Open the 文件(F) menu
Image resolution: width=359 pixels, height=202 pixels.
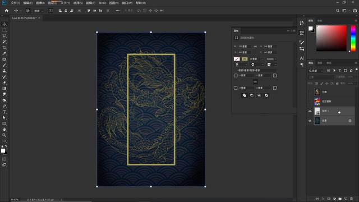coord(15,3)
